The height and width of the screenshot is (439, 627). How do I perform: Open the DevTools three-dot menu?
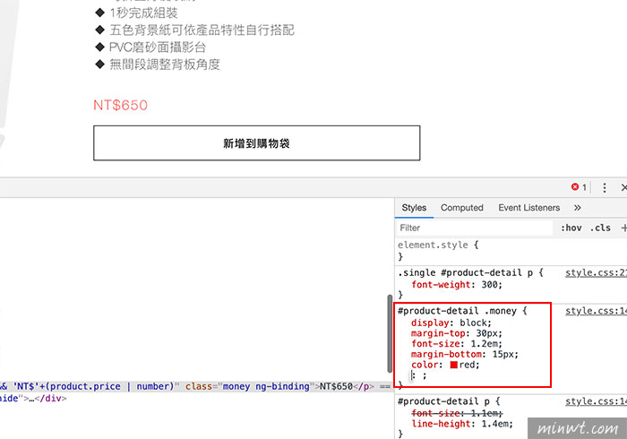[x=605, y=187]
